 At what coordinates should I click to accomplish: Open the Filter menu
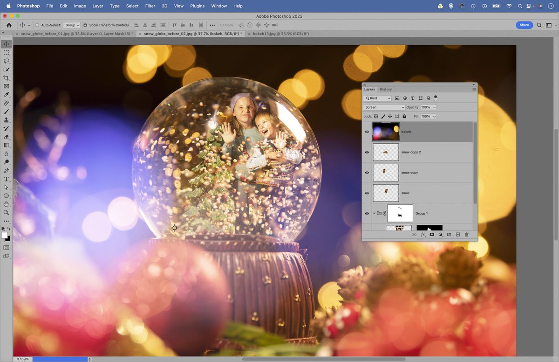pyautogui.click(x=150, y=6)
